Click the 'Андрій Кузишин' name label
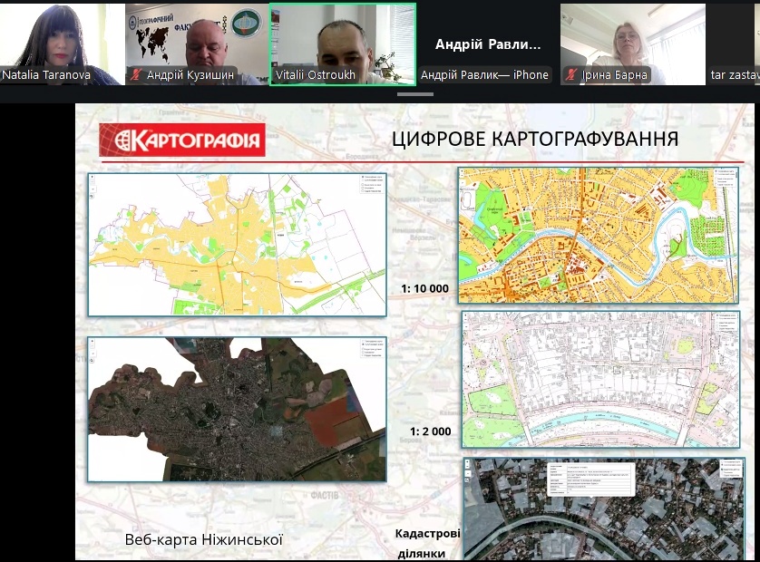This screenshot has height=562, width=760. 190,75
